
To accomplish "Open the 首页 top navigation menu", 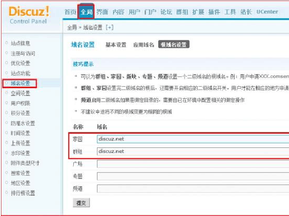I will (x=70, y=12).
